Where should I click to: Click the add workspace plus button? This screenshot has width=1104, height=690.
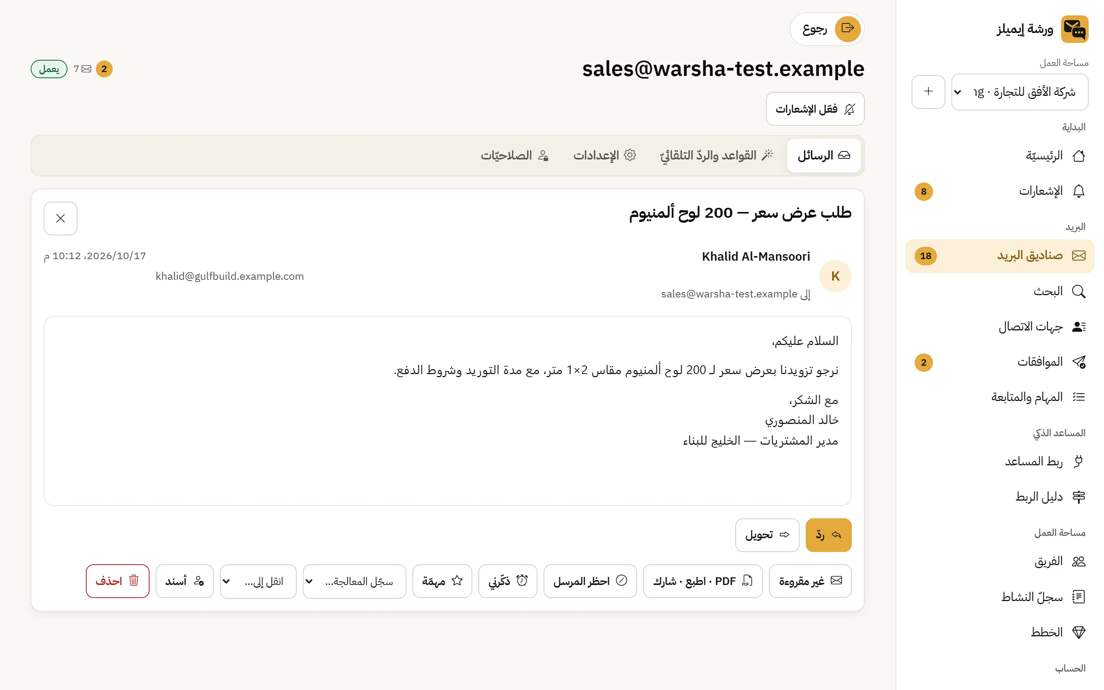point(928,92)
